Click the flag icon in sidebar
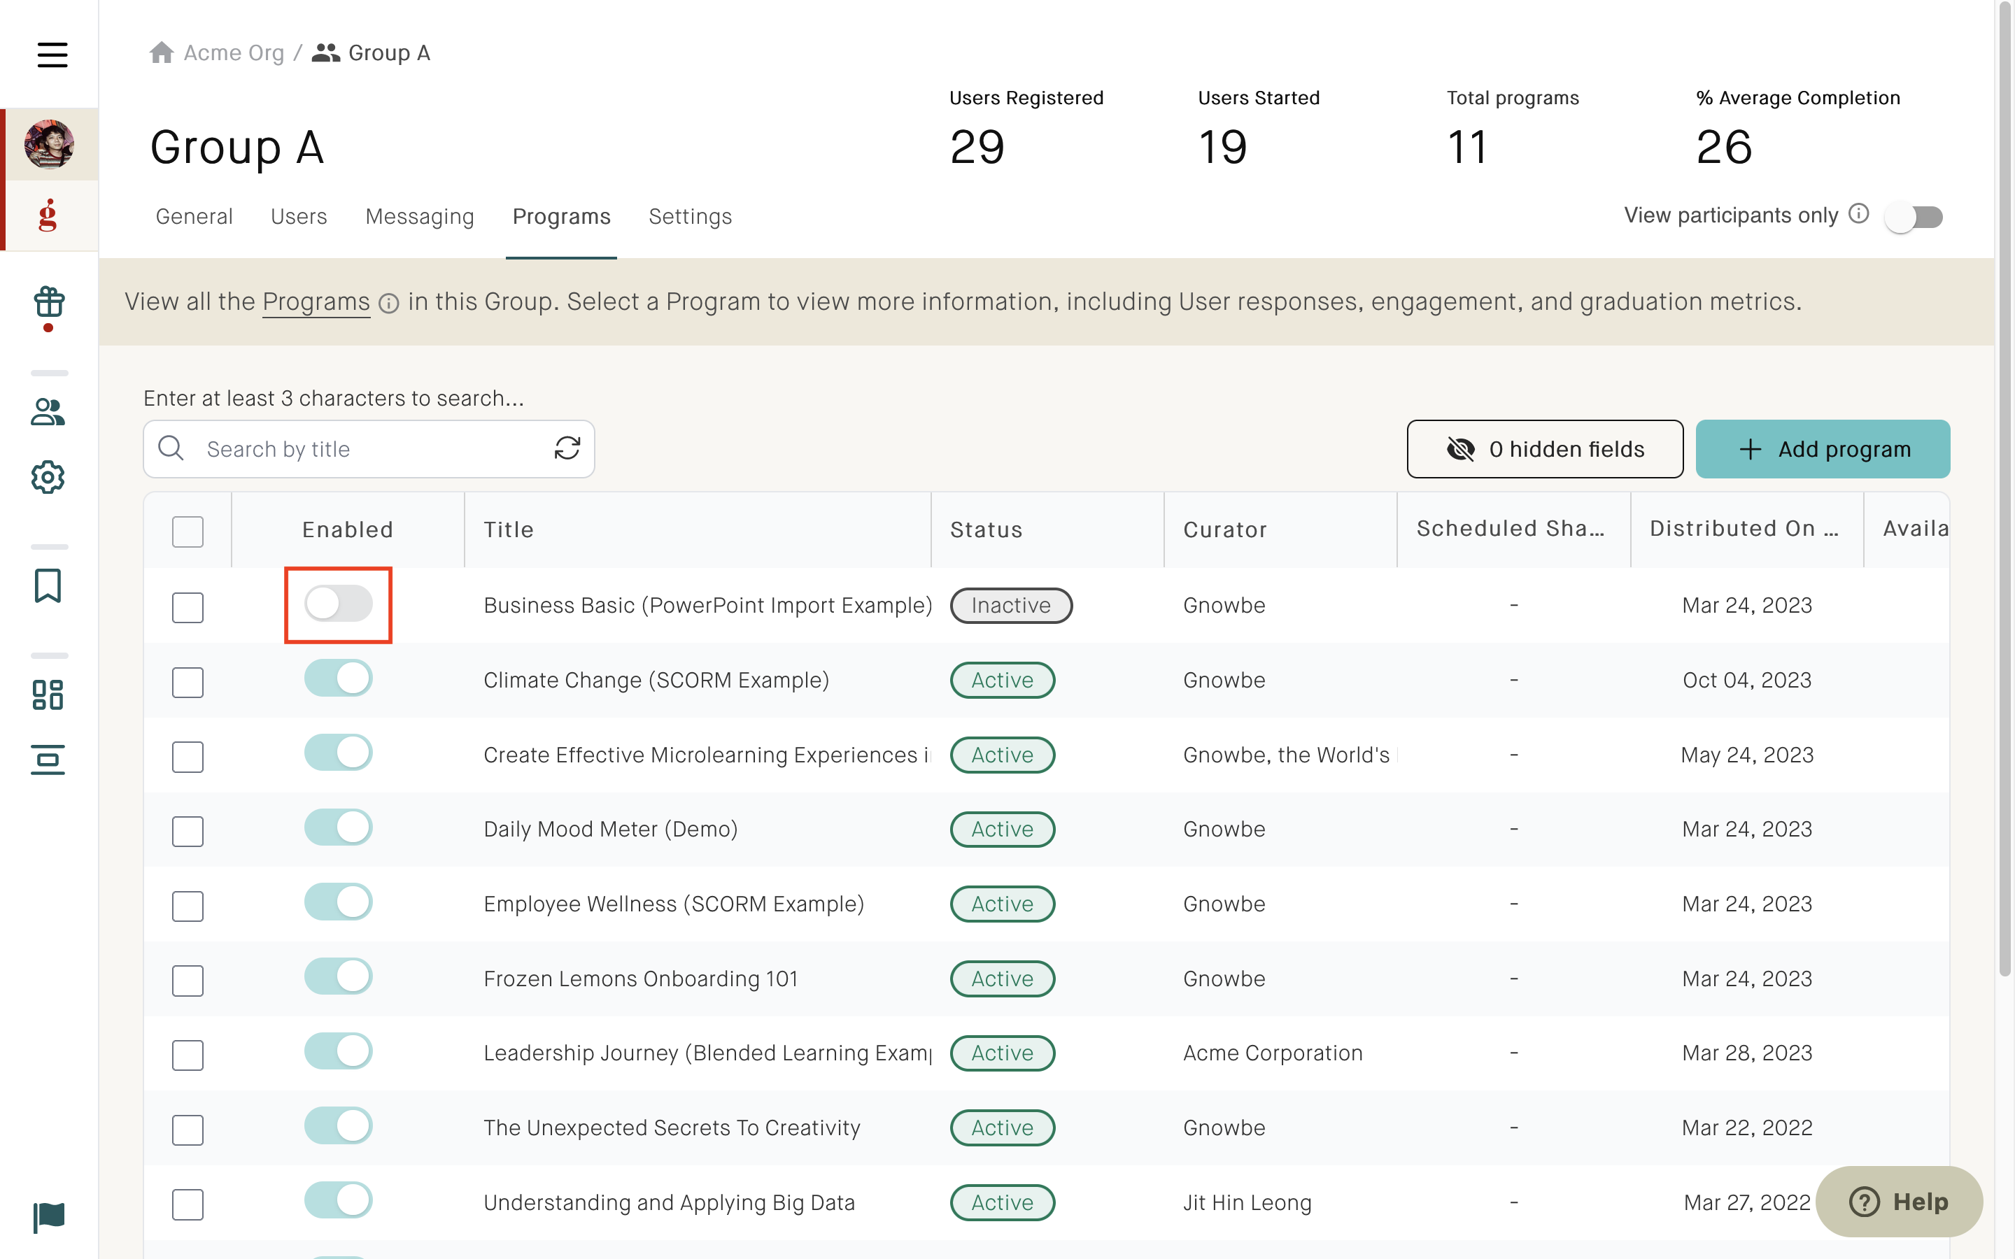The width and height of the screenshot is (2015, 1259). 49,1217
